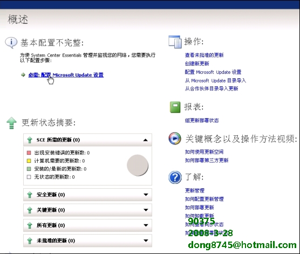Viewport: 300px width, 254px height.
Task: Click 从 Microsoft Update 目录导入 link
Action: click(215, 80)
